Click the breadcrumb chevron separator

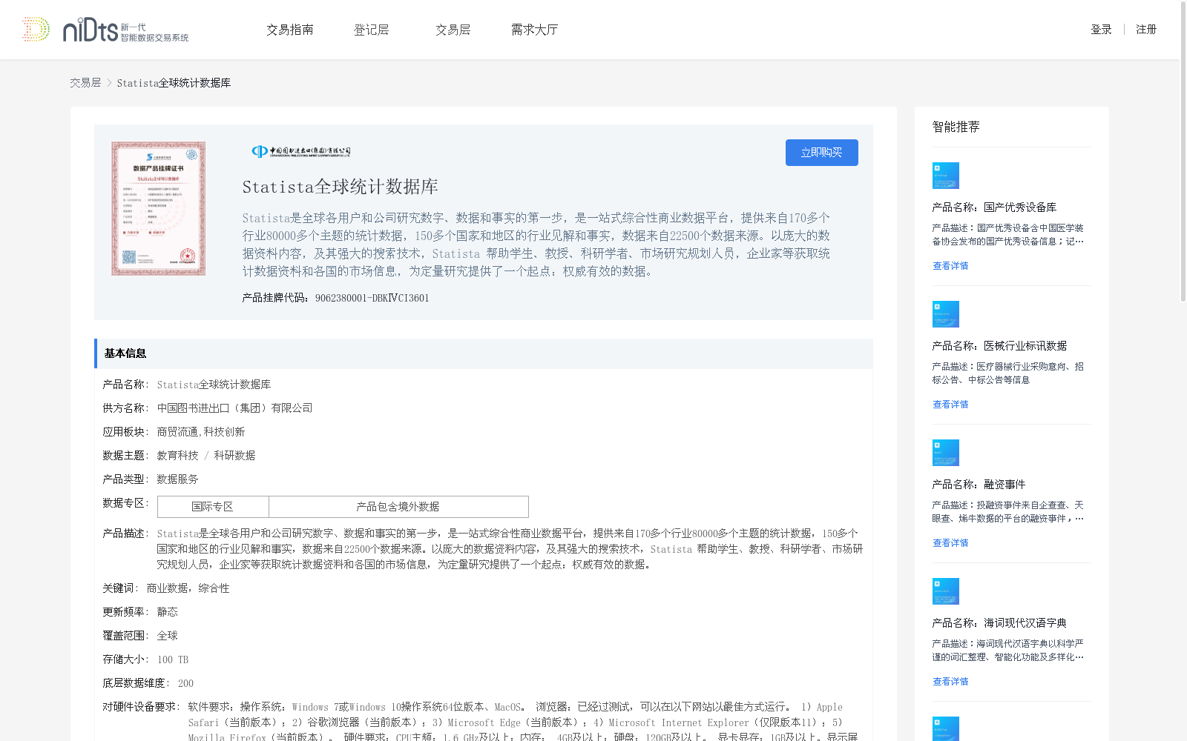109,83
